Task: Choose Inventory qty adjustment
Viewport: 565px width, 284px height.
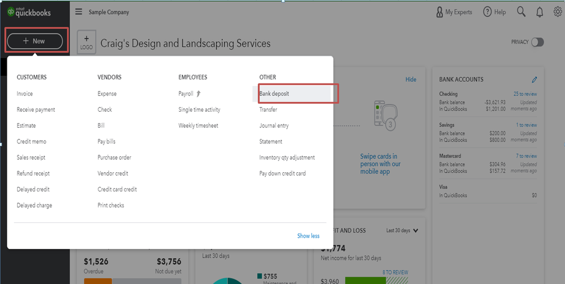Action: coord(287,158)
